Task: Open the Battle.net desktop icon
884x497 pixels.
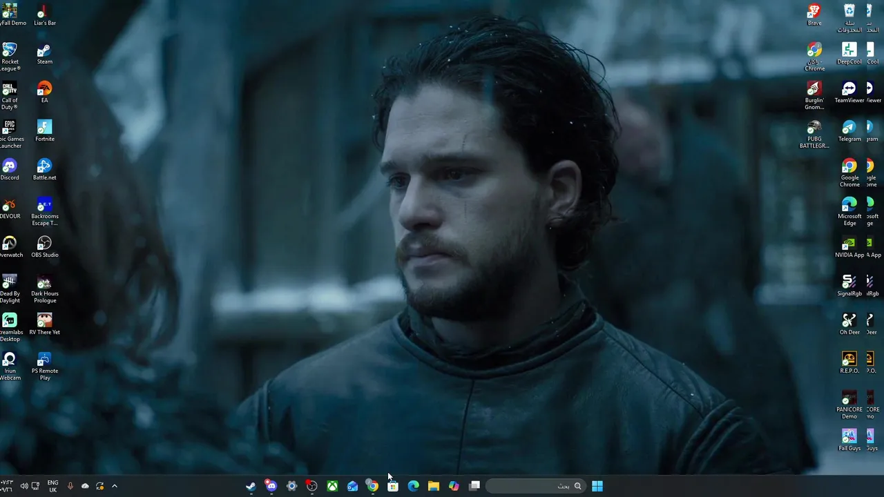Action: click(x=44, y=170)
